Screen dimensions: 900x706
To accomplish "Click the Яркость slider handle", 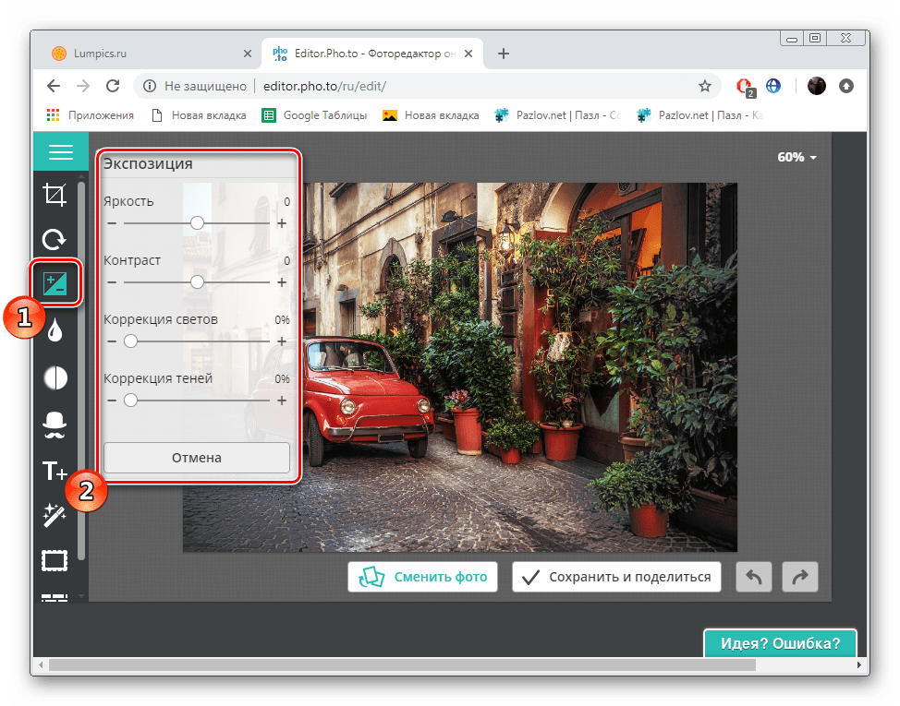I will click(x=197, y=223).
